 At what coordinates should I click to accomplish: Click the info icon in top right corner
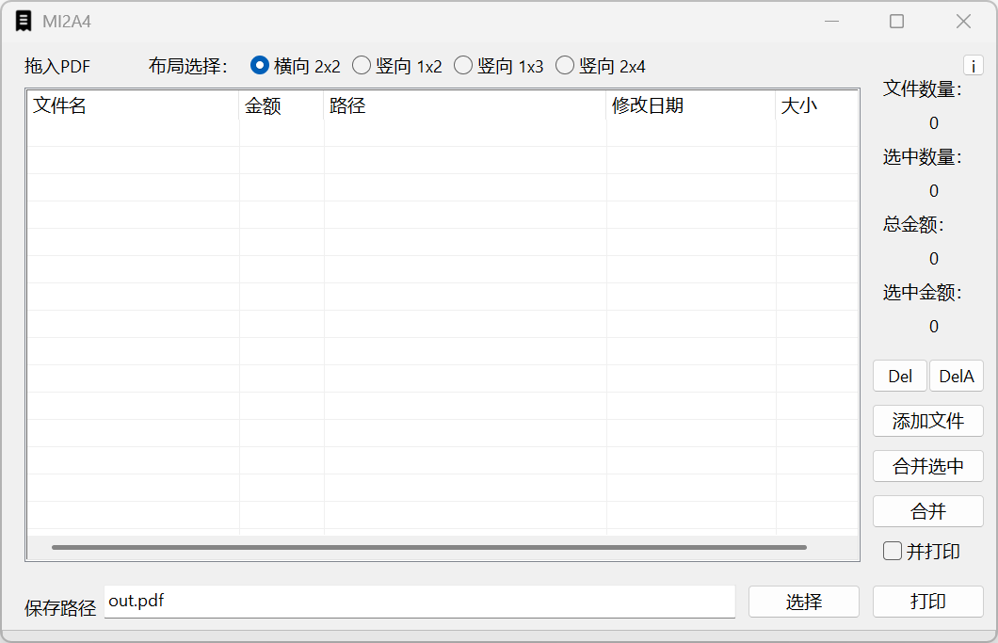pyautogui.click(x=973, y=64)
